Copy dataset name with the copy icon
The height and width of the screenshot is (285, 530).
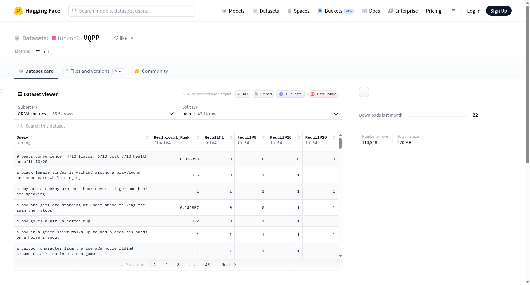click(x=104, y=38)
